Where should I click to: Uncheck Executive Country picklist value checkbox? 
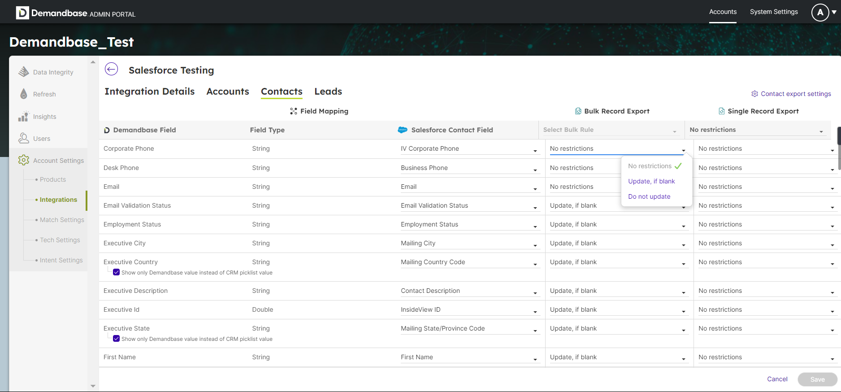pos(117,272)
